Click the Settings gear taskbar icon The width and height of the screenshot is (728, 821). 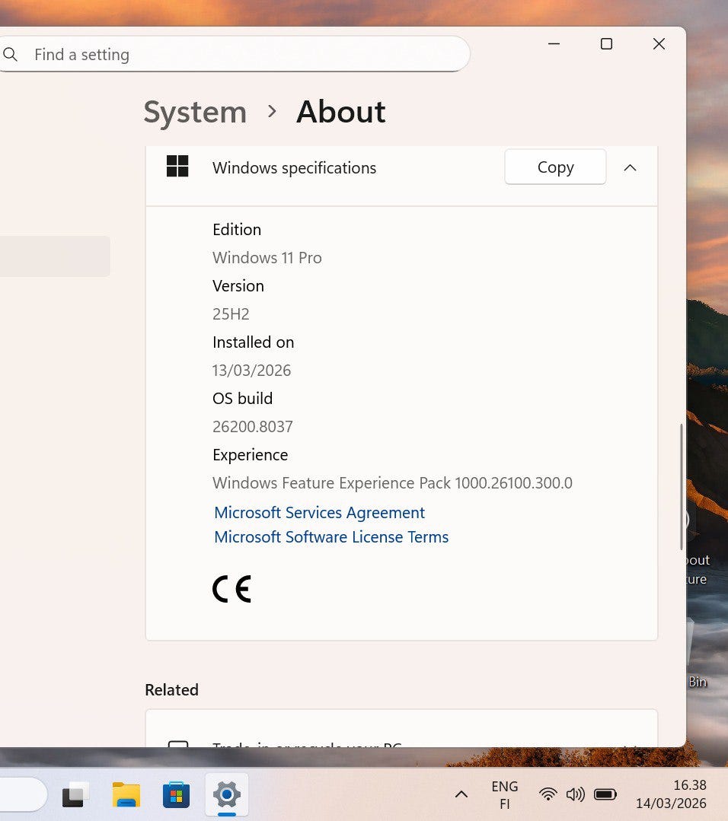[x=226, y=795]
